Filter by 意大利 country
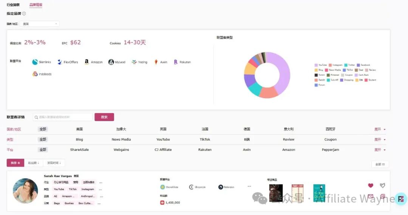Screen dimensions: 408x215 pos(289,129)
